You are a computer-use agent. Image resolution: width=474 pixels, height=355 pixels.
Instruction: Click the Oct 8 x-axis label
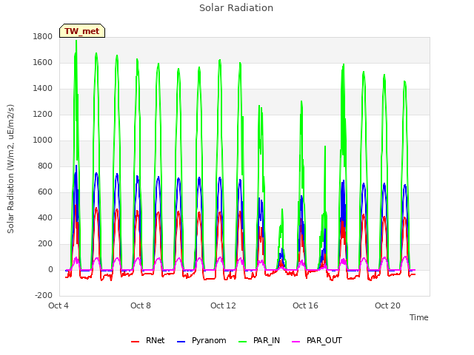[x=141, y=305]
